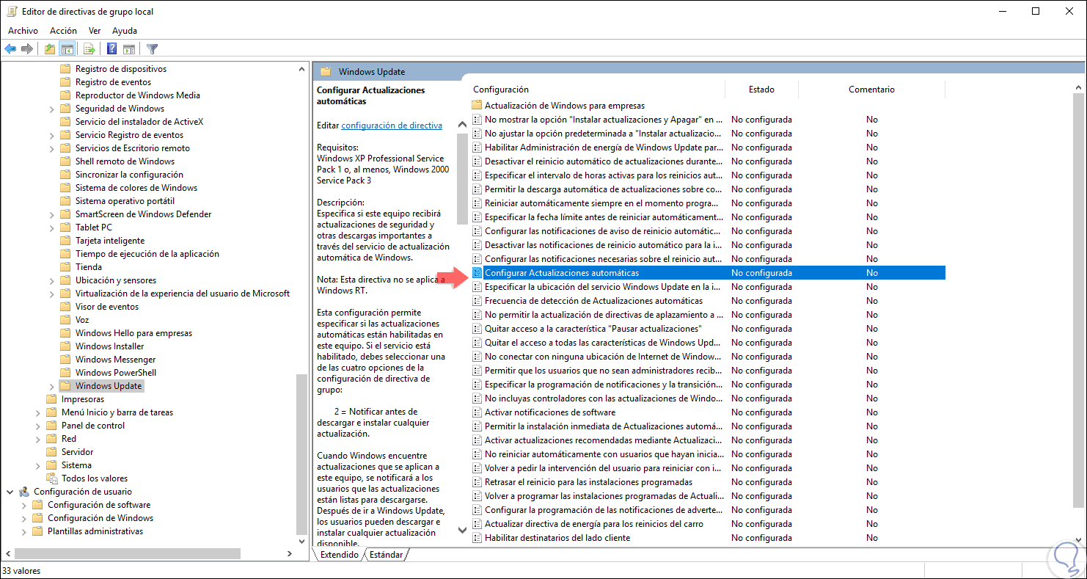This screenshot has height=579, width=1087.
Task: Sort by the Estado column header
Action: [761, 90]
